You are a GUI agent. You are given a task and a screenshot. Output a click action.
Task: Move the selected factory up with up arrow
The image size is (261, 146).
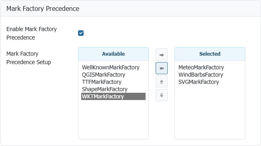click(161, 82)
